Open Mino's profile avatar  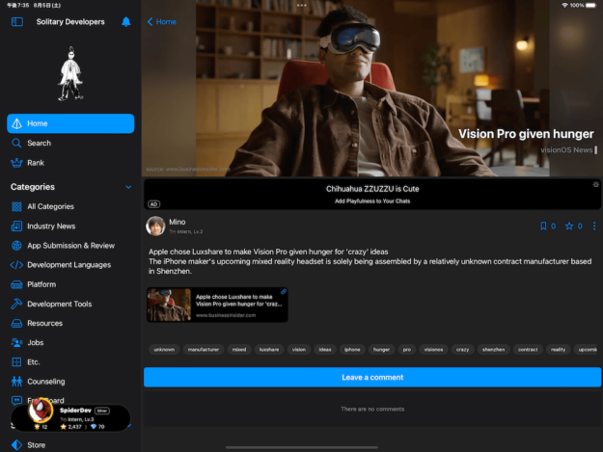coord(154,226)
